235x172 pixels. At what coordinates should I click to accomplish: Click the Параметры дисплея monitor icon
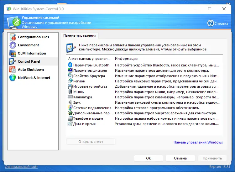click(70, 70)
